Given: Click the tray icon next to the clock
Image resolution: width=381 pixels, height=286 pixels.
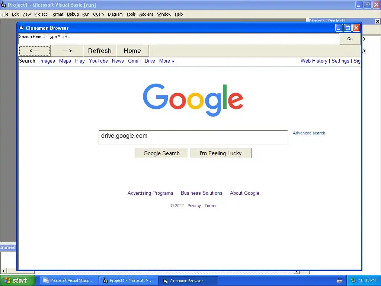Looking at the screenshot, I should click(353, 281).
